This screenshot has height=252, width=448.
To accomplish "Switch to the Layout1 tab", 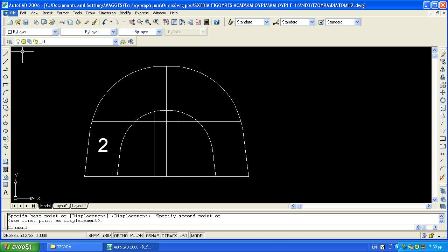I will pyautogui.click(x=61, y=206).
